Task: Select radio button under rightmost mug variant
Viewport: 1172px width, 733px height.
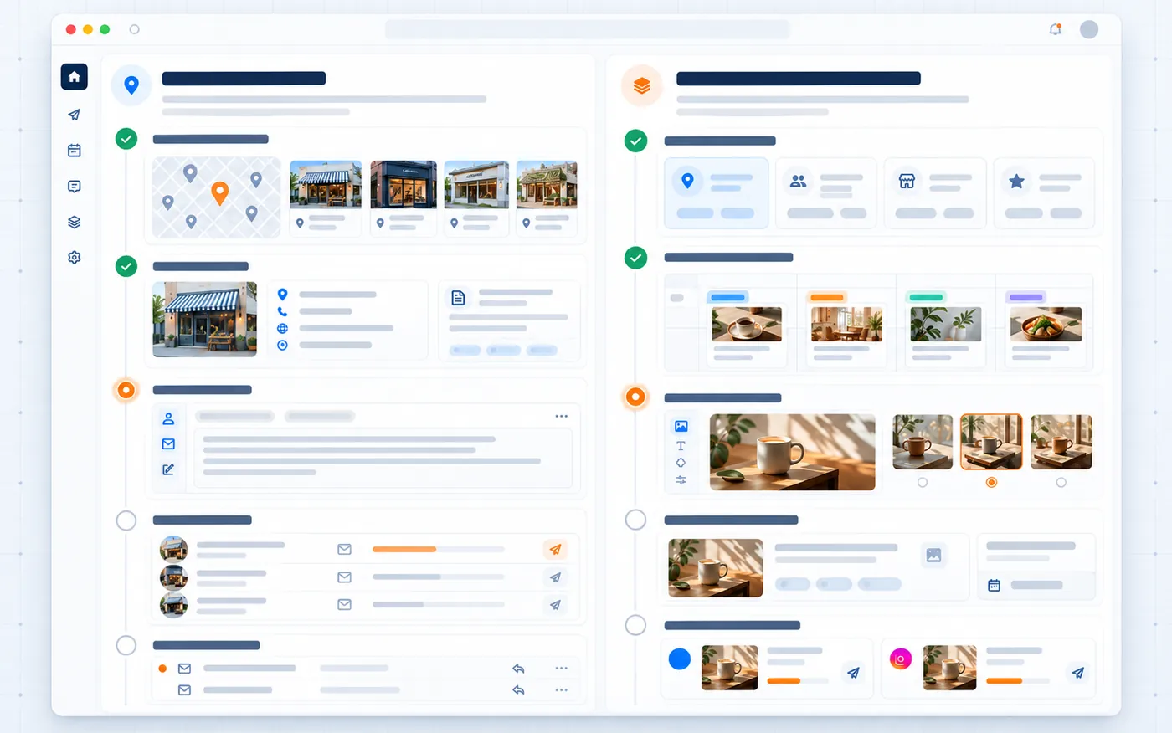Action: click(1061, 483)
